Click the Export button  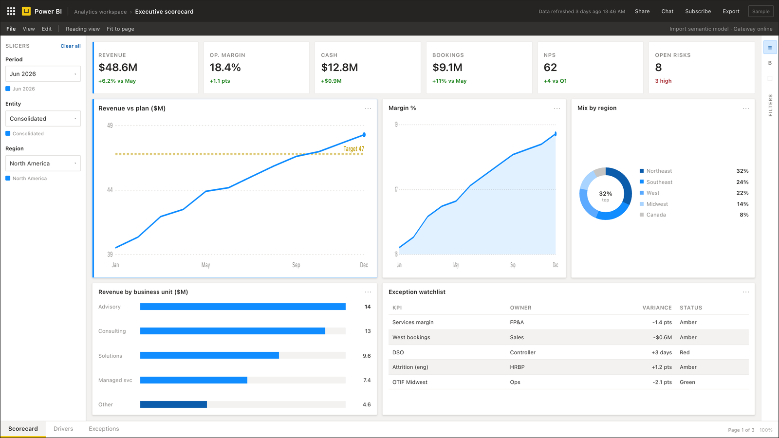click(731, 11)
